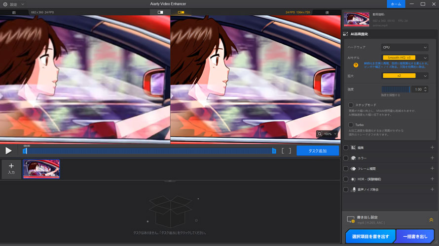This screenshot has height=246, width=439.
Task: Set the trim end bracket
Action: point(290,151)
